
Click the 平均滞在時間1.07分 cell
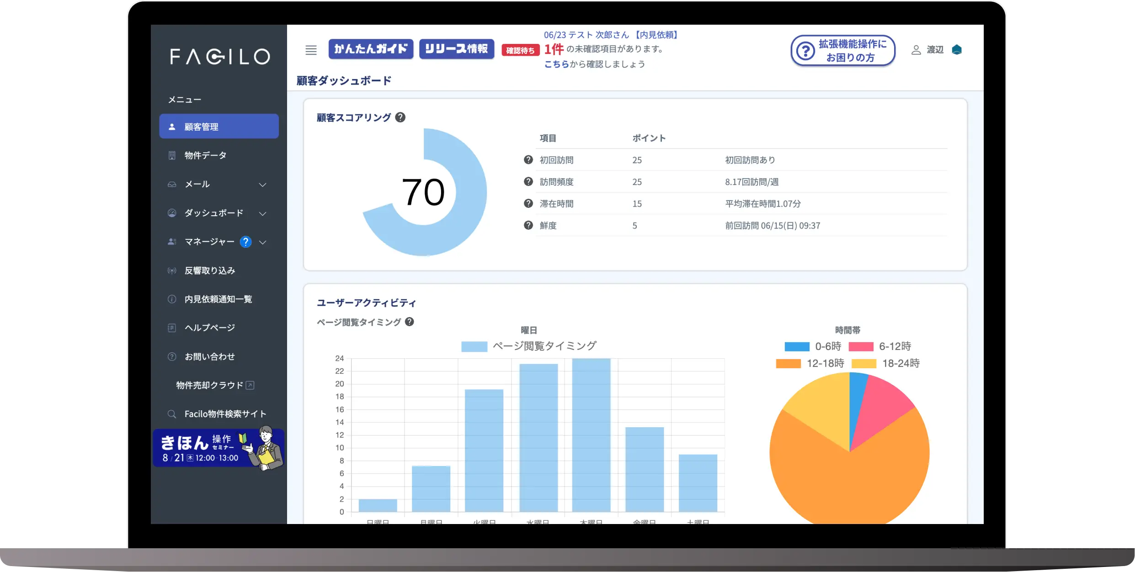click(x=763, y=204)
